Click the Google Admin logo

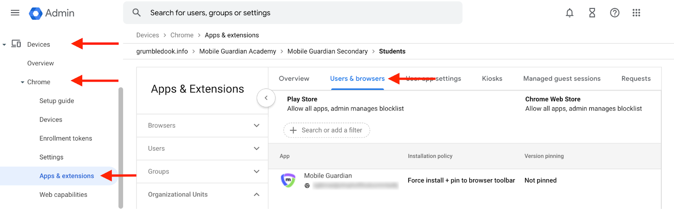point(36,13)
